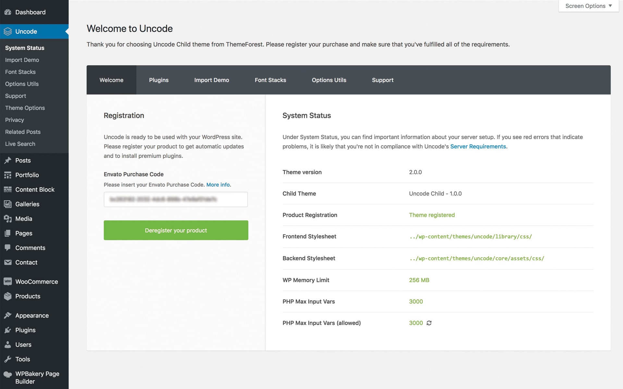Click the Privacy menu item in sidebar

(14, 120)
